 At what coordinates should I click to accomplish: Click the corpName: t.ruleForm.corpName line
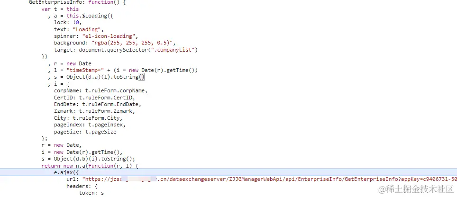coord(101,91)
